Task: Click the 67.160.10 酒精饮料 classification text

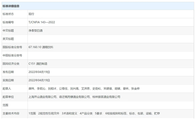Action: pyautogui.click(x=41, y=47)
